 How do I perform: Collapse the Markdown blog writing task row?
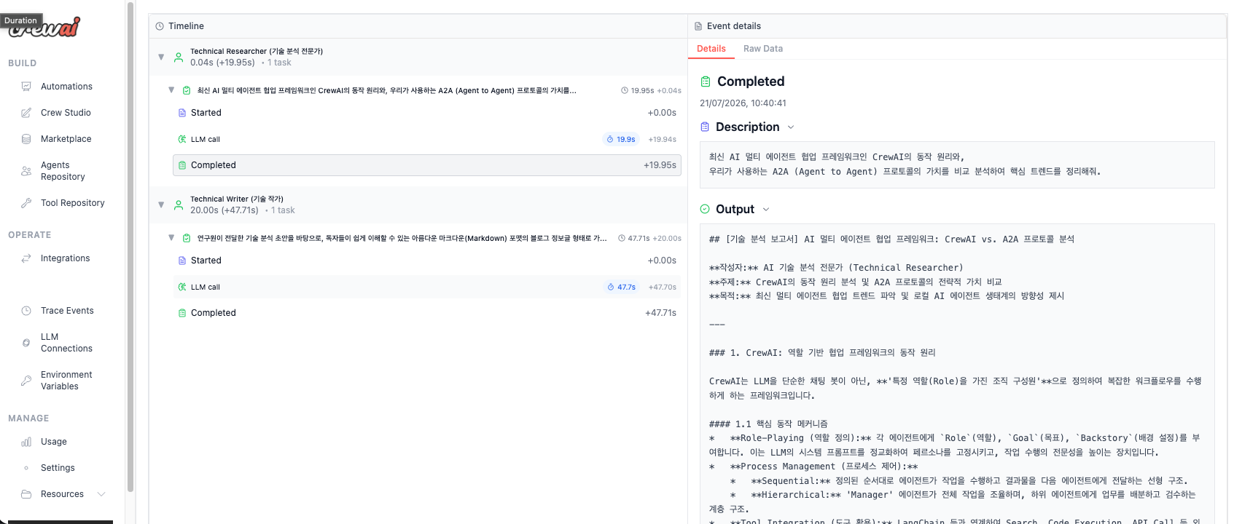(171, 238)
